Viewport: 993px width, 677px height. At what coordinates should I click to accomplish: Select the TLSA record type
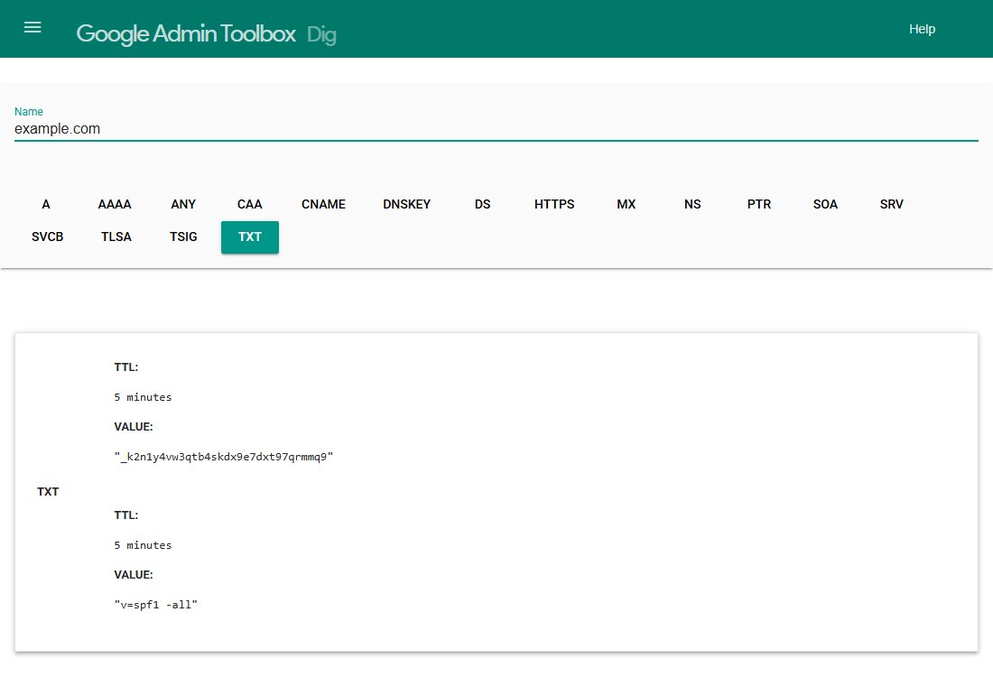coord(116,236)
